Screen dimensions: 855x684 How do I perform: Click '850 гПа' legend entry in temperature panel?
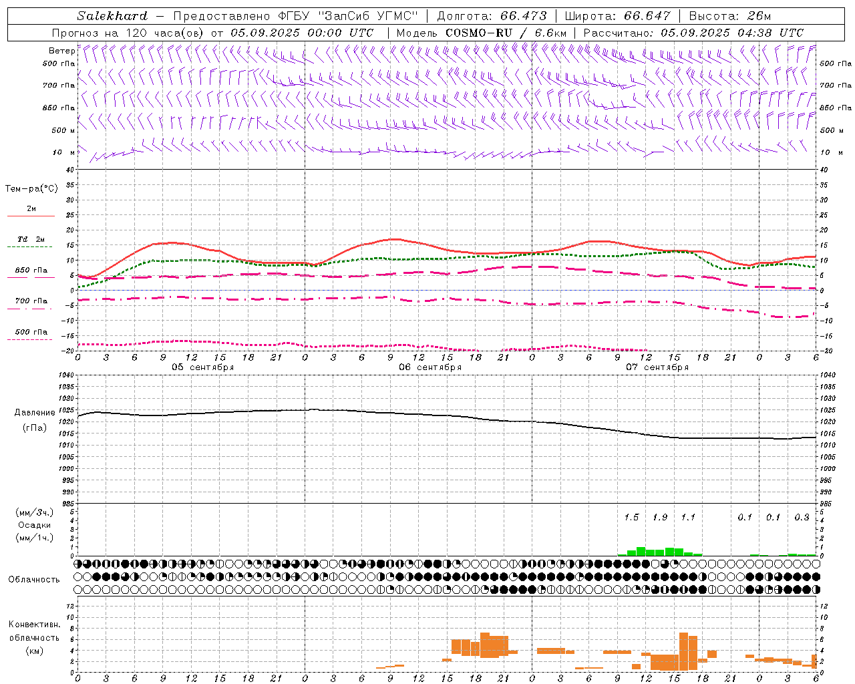31,271
